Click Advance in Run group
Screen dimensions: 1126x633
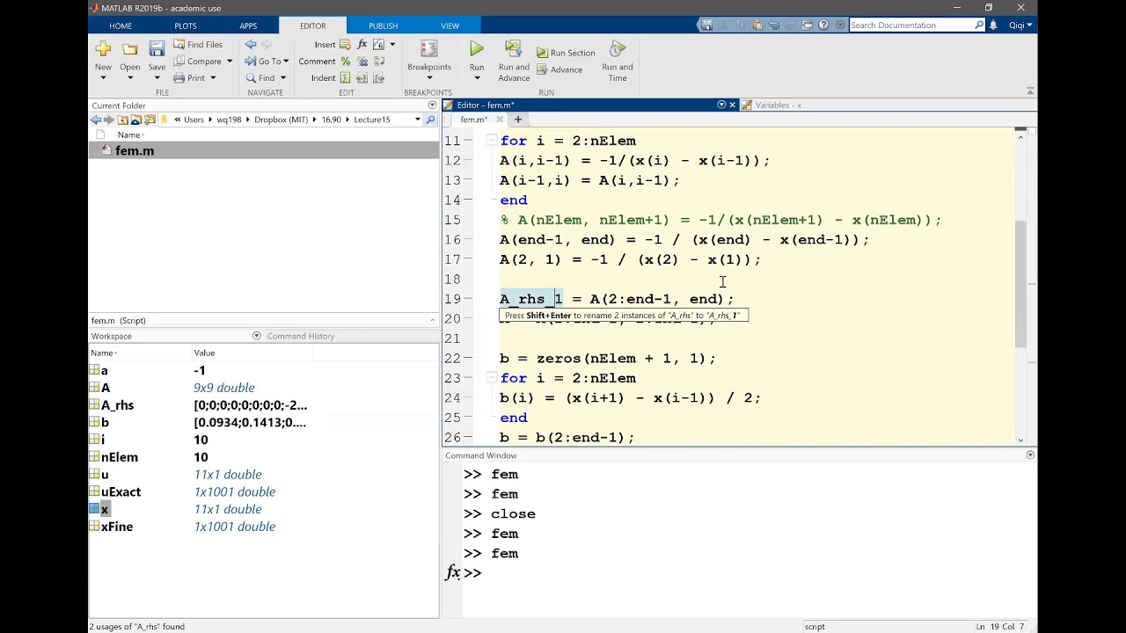pos(559,69)
